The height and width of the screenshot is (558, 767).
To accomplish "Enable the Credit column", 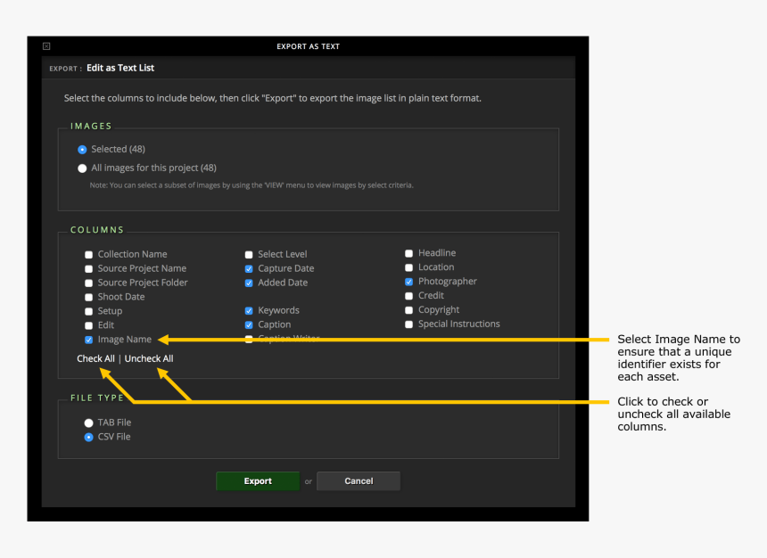I will [x=409, y=296].
